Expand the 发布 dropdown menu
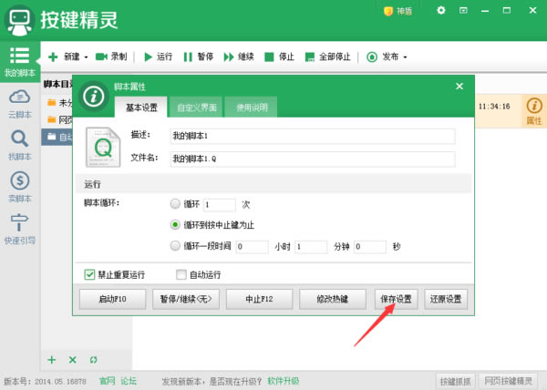The width and height of the screenshot is (547, 390). tap(405, 56)
